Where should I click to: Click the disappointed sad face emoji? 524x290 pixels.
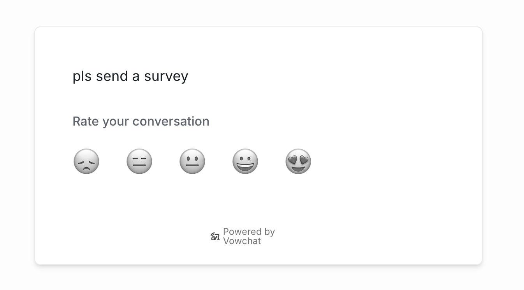coord(86,161)
